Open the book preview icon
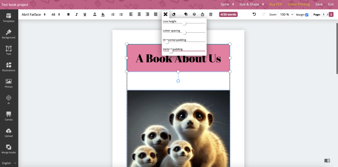The height and width of the screenshot is (167, 338). click(327, 160)
